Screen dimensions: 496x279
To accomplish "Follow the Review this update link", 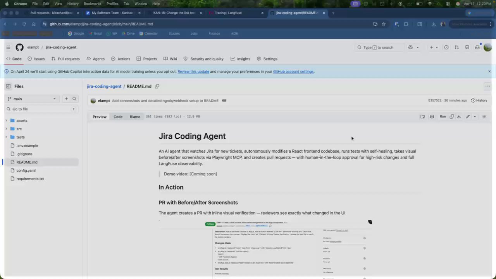I will point(193,71).
